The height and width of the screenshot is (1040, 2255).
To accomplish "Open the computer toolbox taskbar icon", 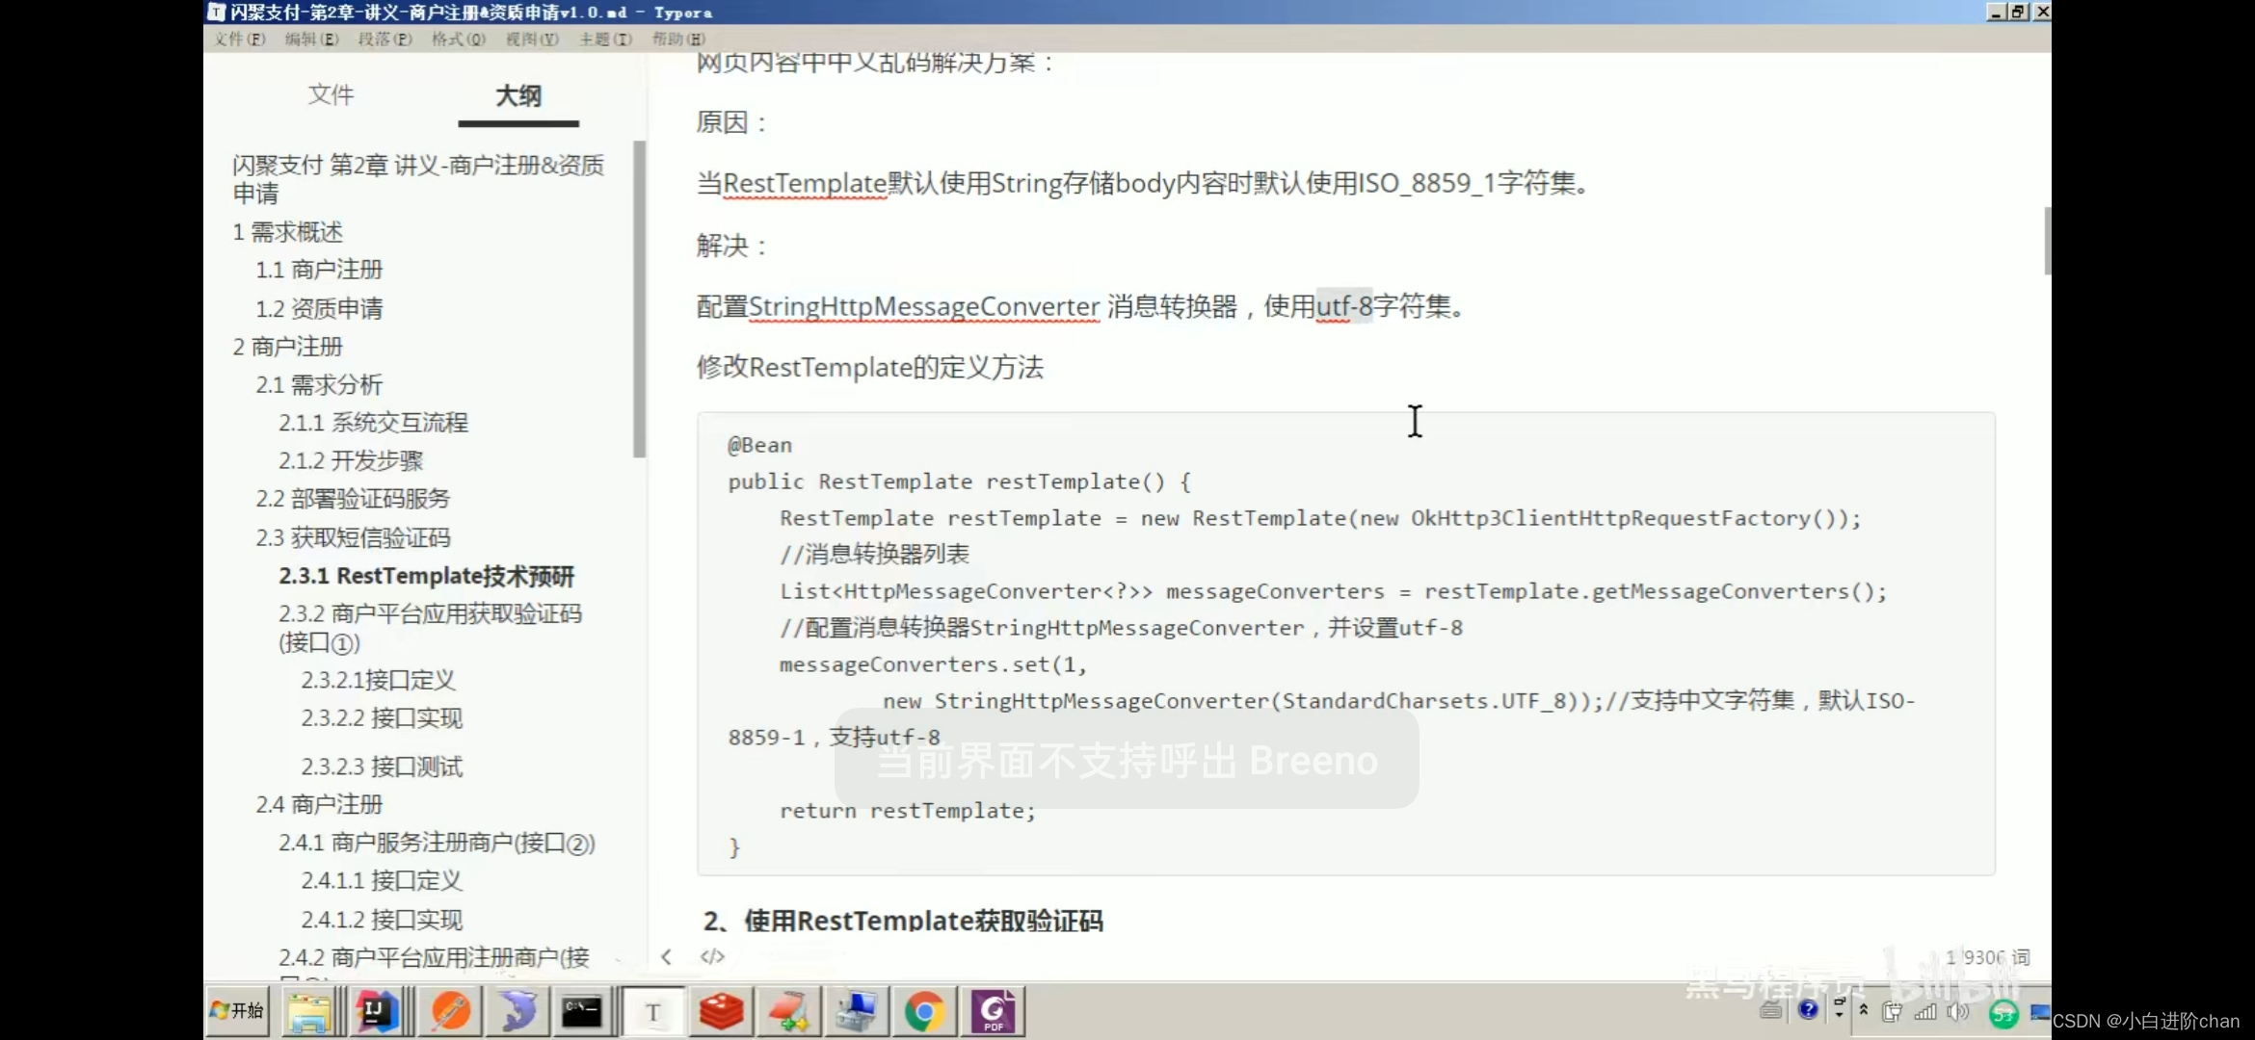I will click(856, 1011).
